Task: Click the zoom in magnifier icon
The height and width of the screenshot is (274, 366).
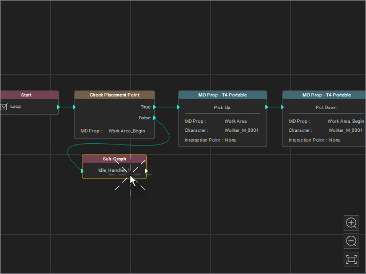Action: [351, 223]
